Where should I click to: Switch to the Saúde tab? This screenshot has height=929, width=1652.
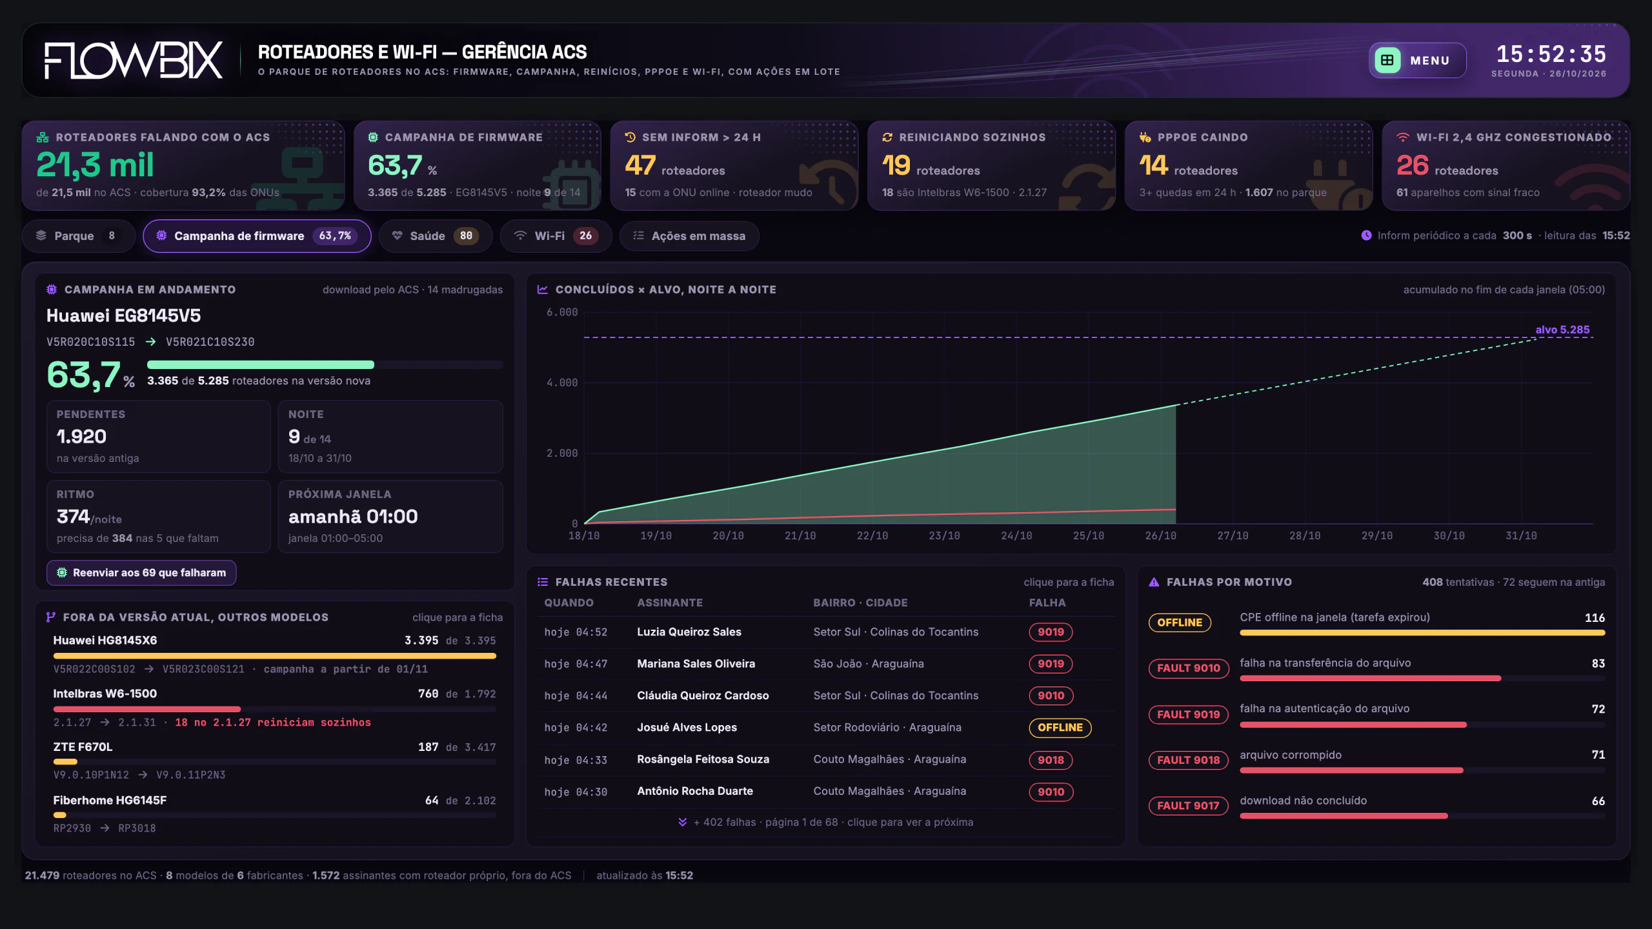(x=436, y=235)
